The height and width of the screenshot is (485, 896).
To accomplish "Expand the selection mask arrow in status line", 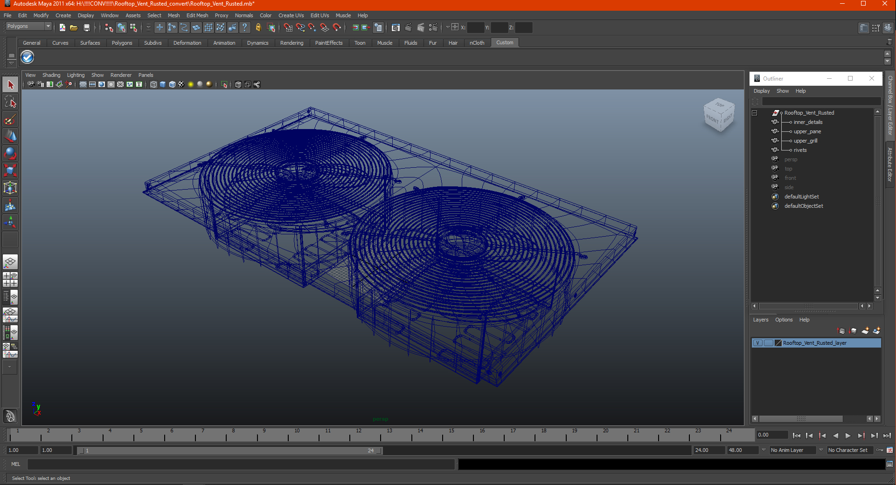I will (148, 27).
